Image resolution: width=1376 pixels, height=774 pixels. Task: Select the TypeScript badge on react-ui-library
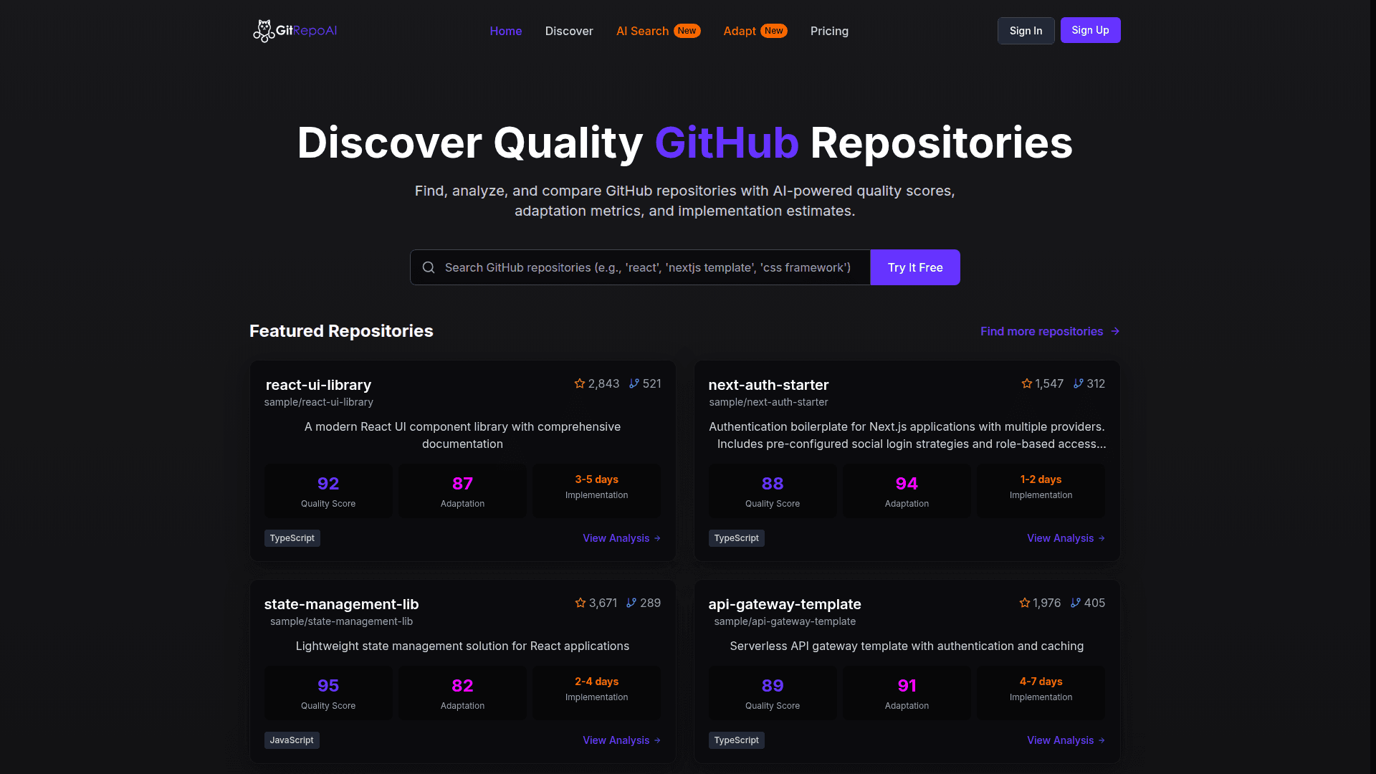tap(292, 537)
